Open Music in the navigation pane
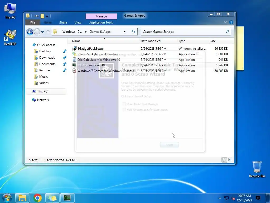 click(43, 77)
